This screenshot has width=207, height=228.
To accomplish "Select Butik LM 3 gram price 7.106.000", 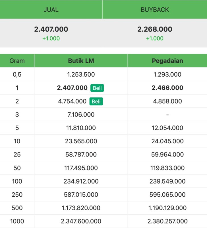I will [x=81, y=115].
